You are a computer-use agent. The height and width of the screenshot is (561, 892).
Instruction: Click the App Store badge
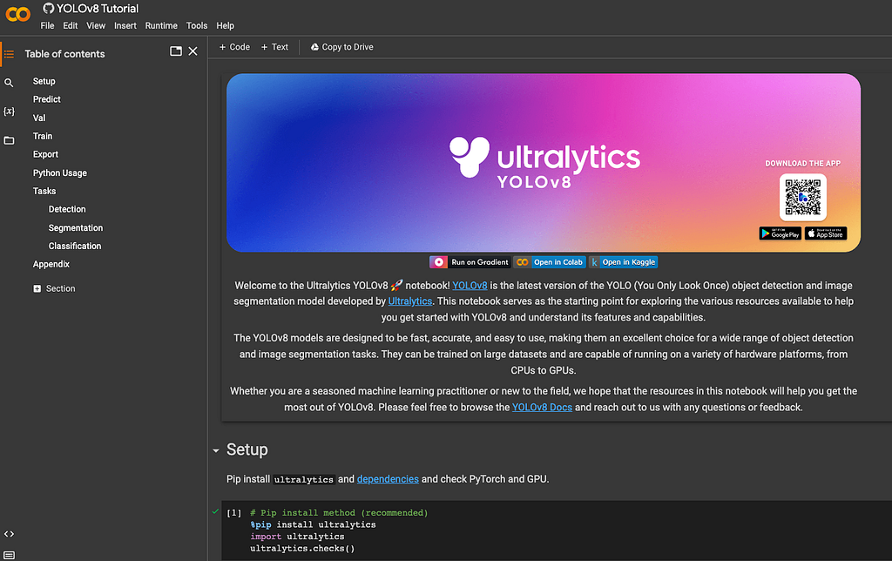826,233
